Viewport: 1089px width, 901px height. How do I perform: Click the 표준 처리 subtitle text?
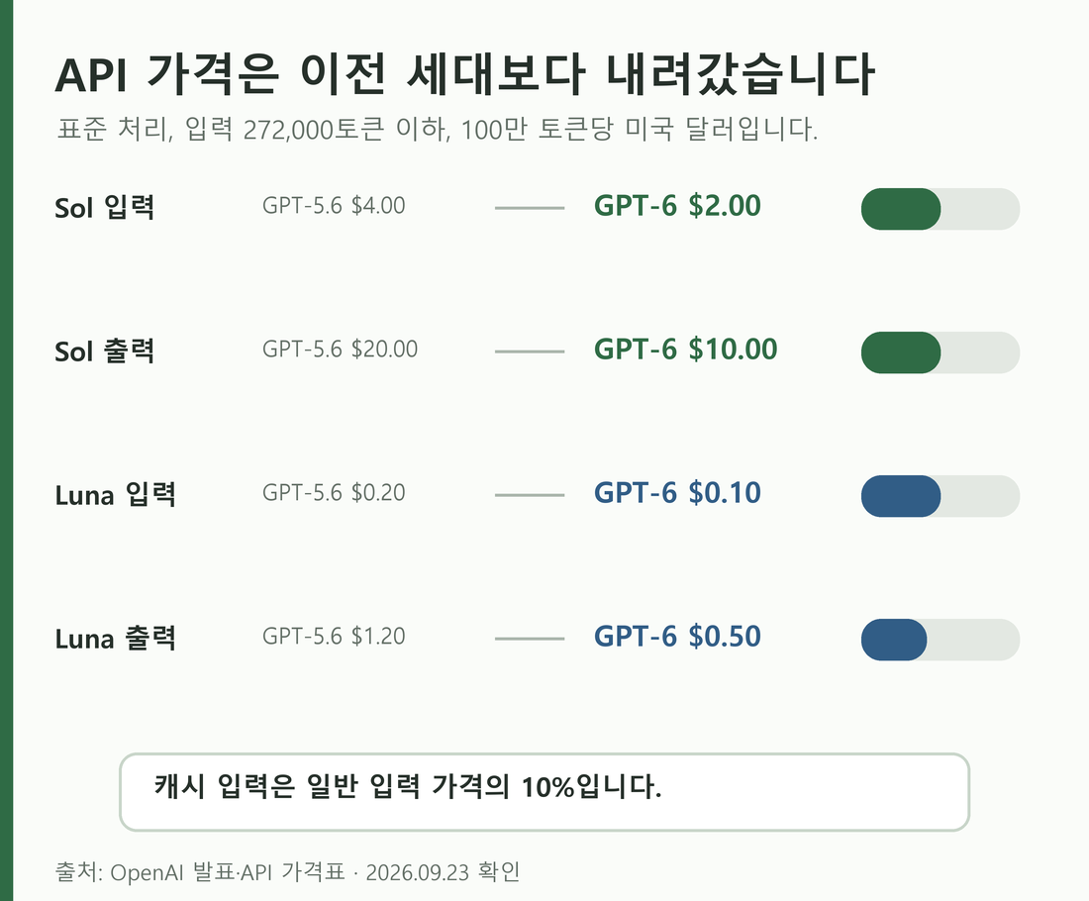[437, 130]
